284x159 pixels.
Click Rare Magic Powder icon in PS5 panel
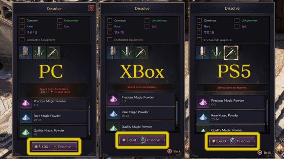[x=203, y=117]
